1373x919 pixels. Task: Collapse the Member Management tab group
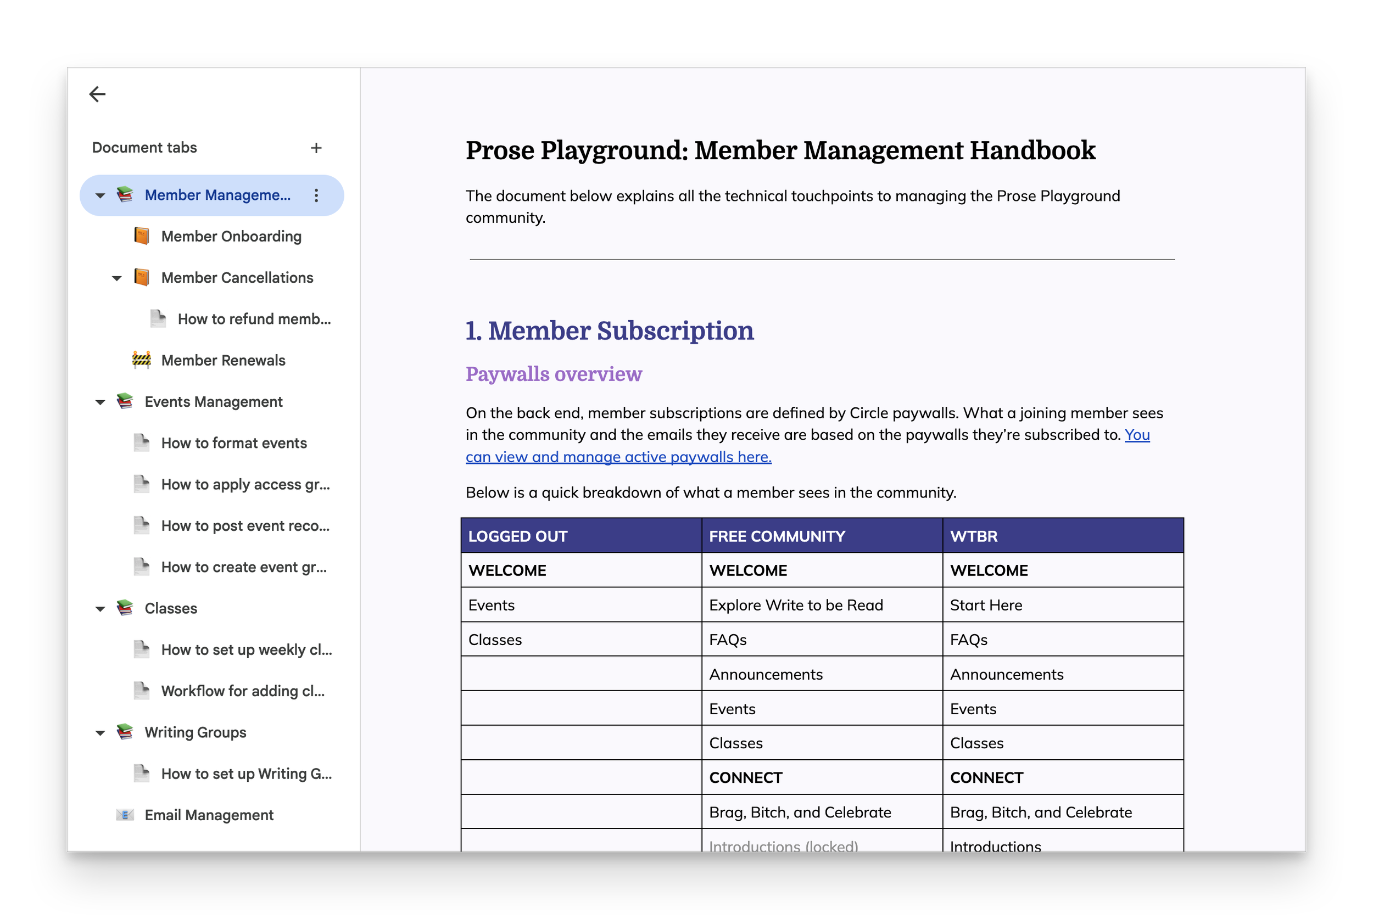point(101,196)
